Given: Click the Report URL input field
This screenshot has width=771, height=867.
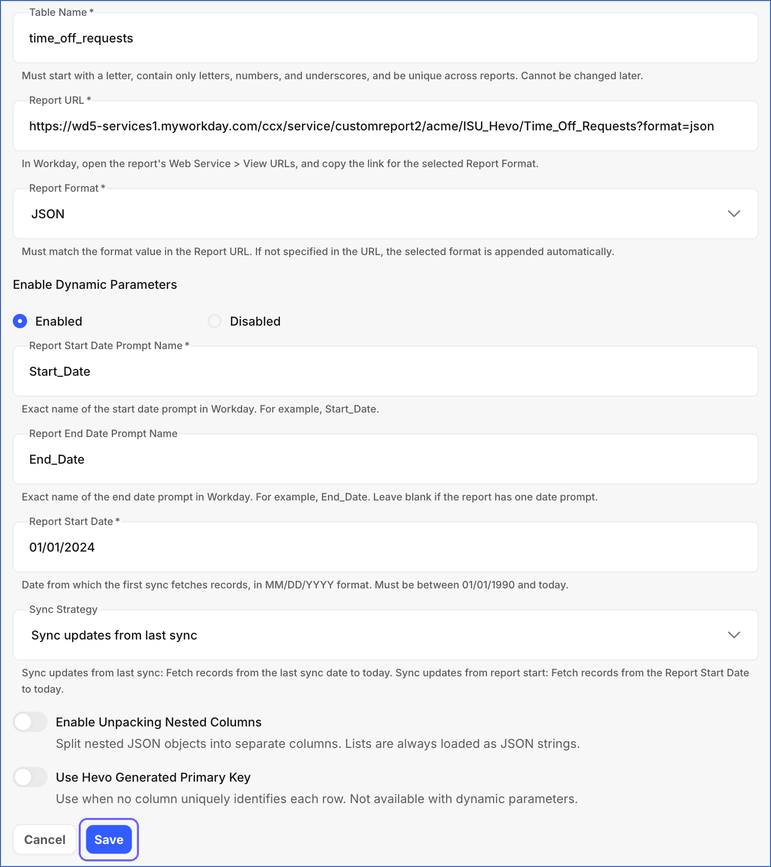Looking at the screenshot, I should [x=386, y=126].
